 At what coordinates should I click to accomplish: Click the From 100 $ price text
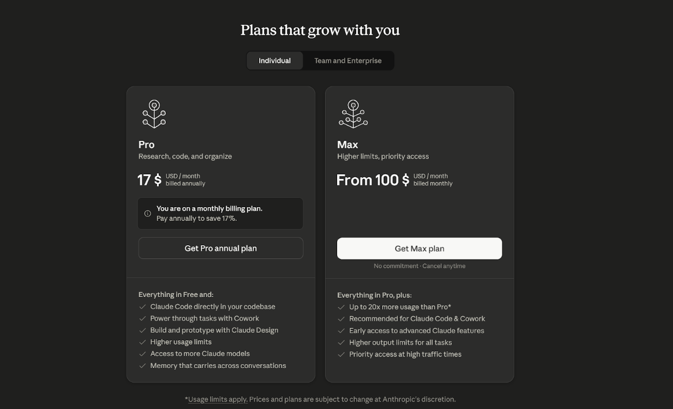(373, 180)
